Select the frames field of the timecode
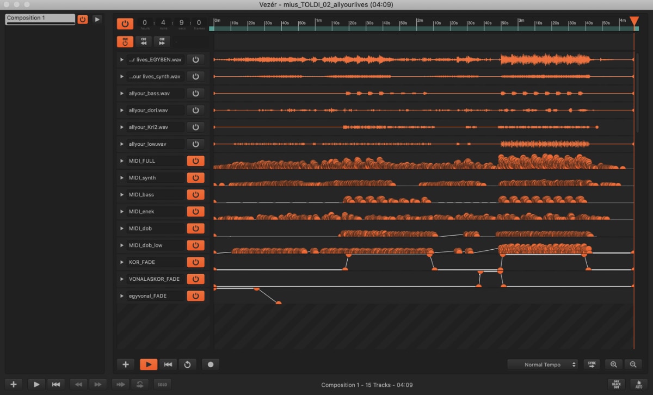The image size is (653, 395). click(x=199, y=24)
